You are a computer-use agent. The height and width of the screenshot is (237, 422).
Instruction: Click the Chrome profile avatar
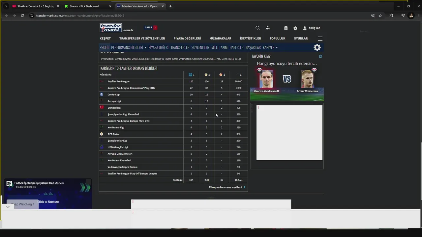click(411, 15)
